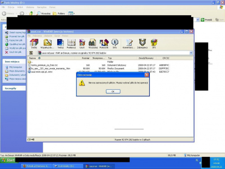This screenshot has height=169, width=225.
Task: Open the WinRAR Plik menu
Action: pyautogui.click(x=29, y=36)
